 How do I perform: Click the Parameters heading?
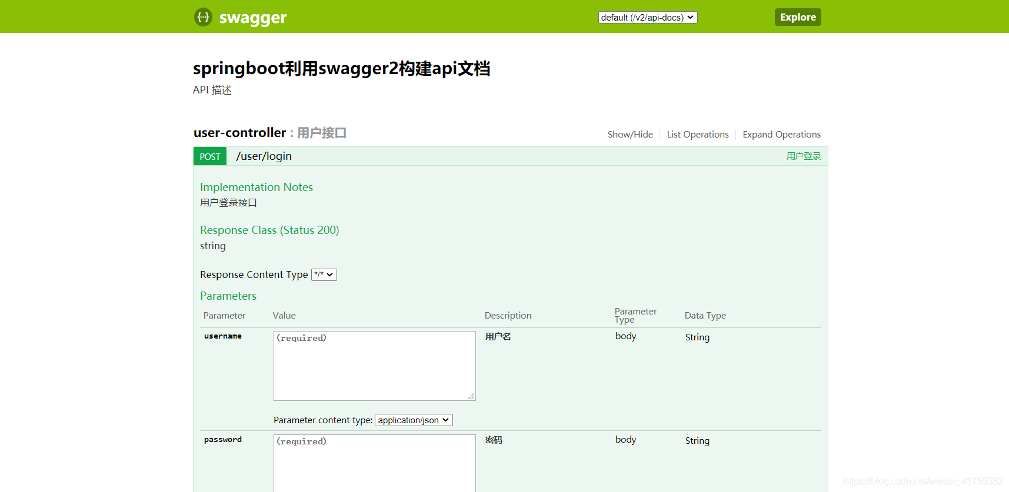tap(228, 296)
